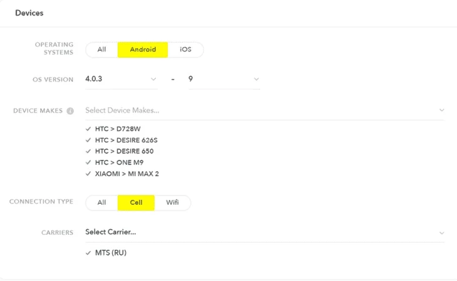Click the Select Device Makes field
The image size is (457, 281).
click(x=265, y=111)
